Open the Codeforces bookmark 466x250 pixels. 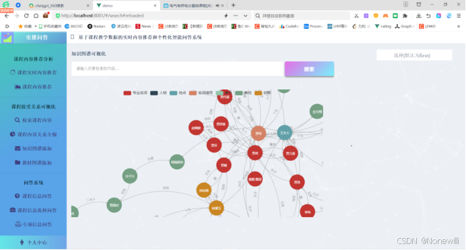click(289, 26)
